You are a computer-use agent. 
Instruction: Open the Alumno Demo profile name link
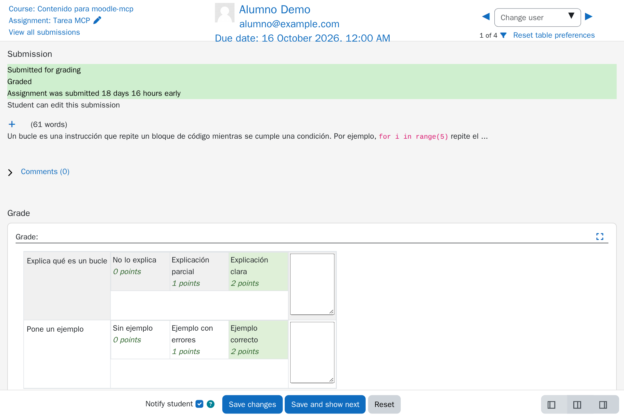tap(275, 9)
